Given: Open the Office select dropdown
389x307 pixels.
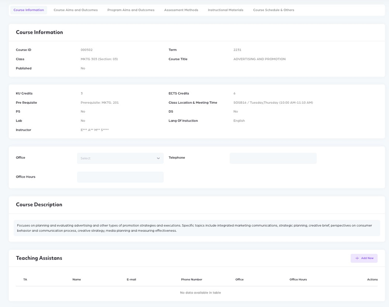Looking at the screenshot, I should (x=117, y=158).
